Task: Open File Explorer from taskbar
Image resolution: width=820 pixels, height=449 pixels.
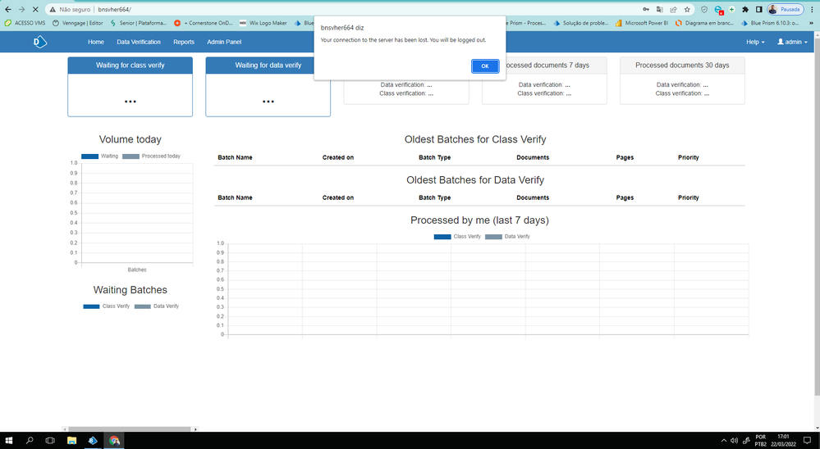Action: coord(71,441)
